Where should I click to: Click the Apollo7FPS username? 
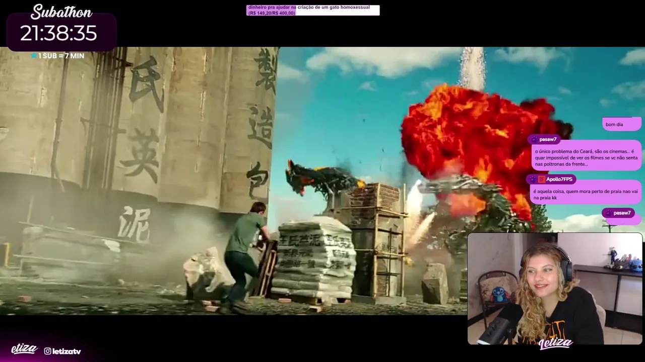pos(559,179)
